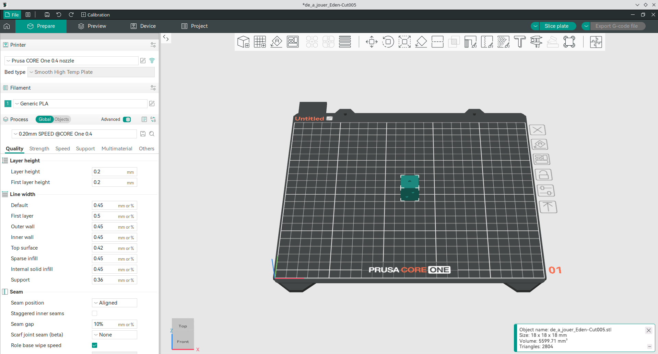Activate the Cut tool

437,42
